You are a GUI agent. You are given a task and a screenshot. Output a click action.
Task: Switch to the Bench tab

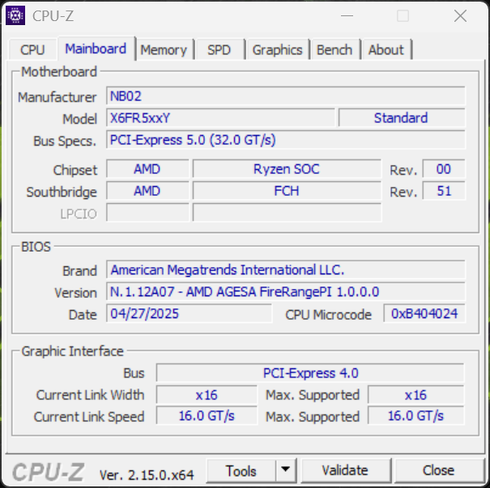point(334,49)
